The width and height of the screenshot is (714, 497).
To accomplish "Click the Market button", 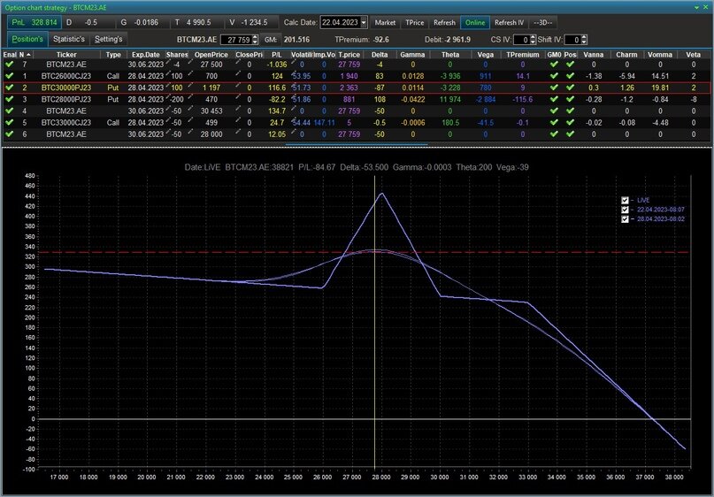I will [x=385, y=22].
